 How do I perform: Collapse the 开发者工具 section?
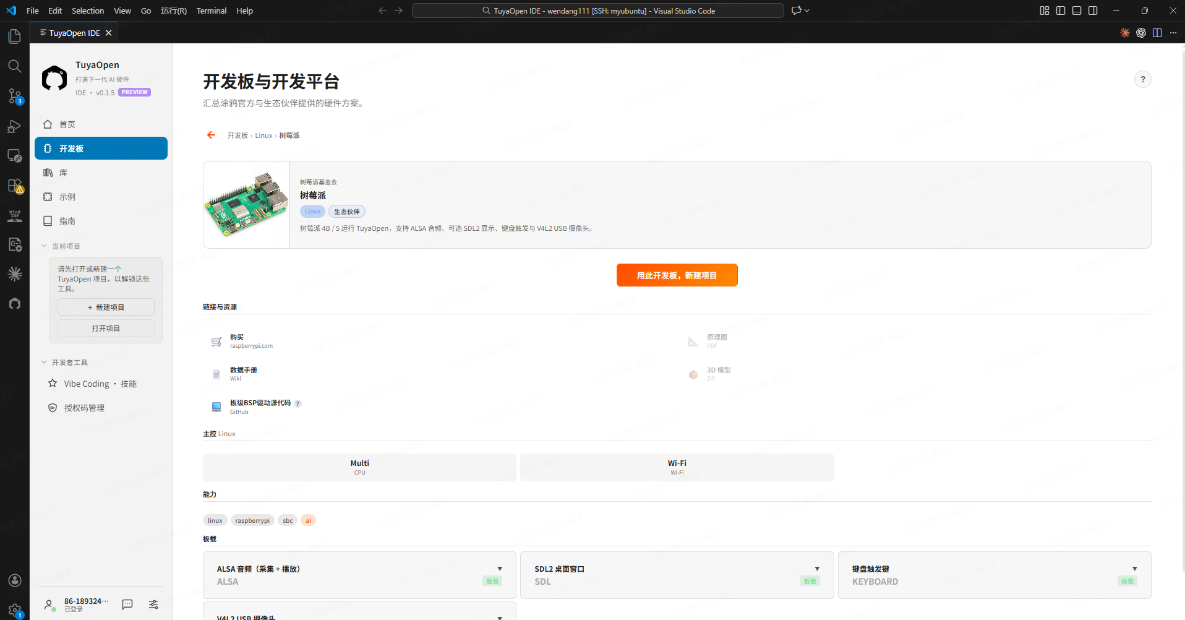click(x=64, y=363)
